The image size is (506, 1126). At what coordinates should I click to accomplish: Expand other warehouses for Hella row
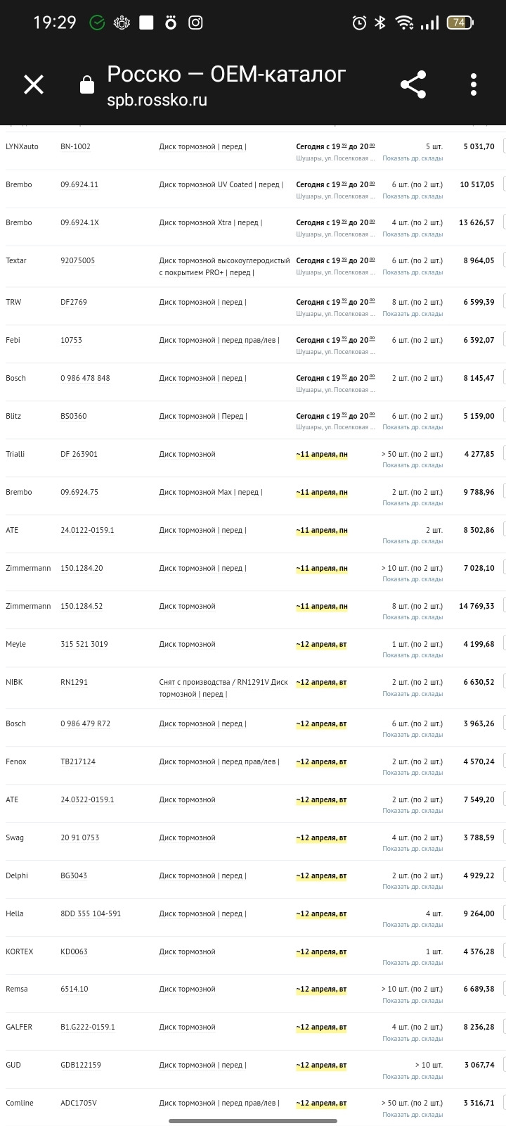[x=413, y=925]
